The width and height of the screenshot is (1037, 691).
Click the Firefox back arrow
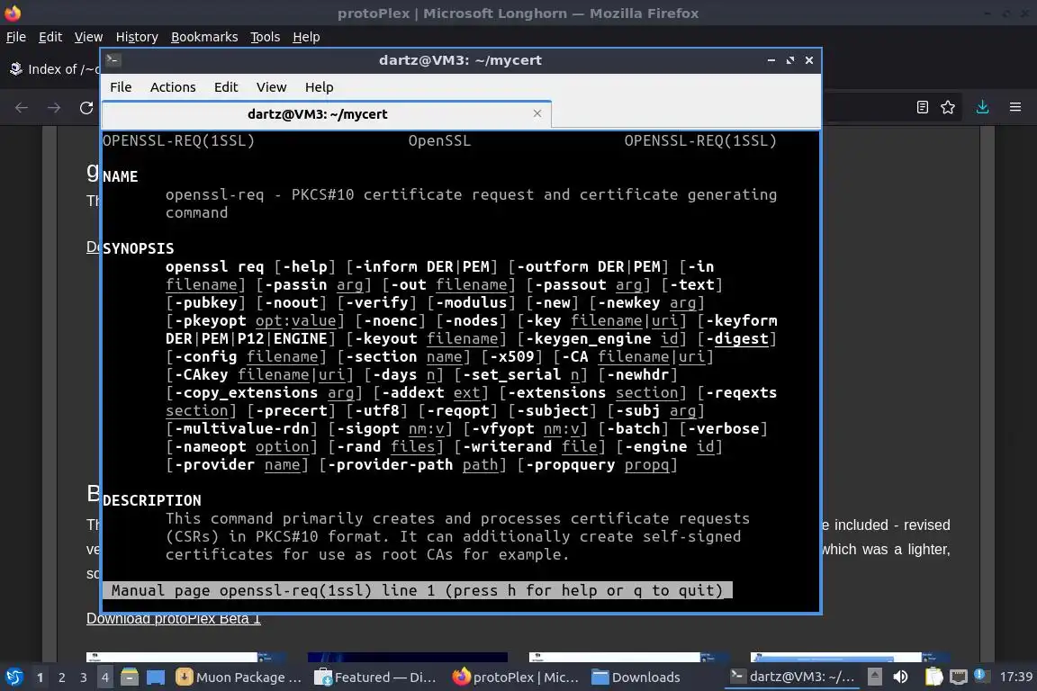click(22, 108)
